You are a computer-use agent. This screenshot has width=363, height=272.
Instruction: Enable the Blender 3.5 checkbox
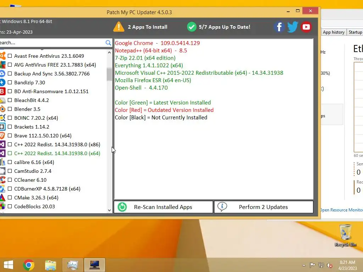tap(10, 109)
